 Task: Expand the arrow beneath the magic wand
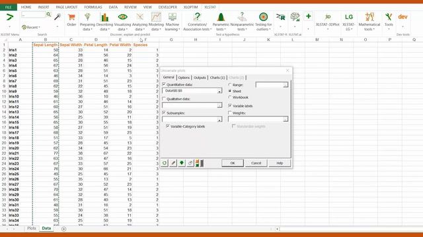click(58, 27)
